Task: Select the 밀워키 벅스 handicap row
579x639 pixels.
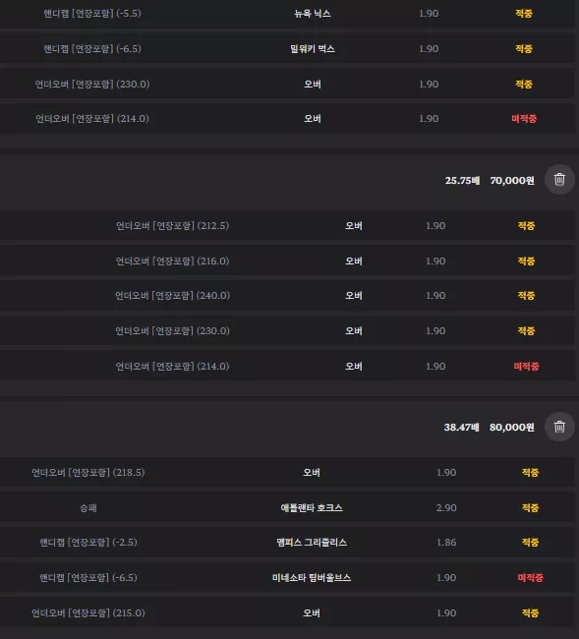Action: (288, 49)
